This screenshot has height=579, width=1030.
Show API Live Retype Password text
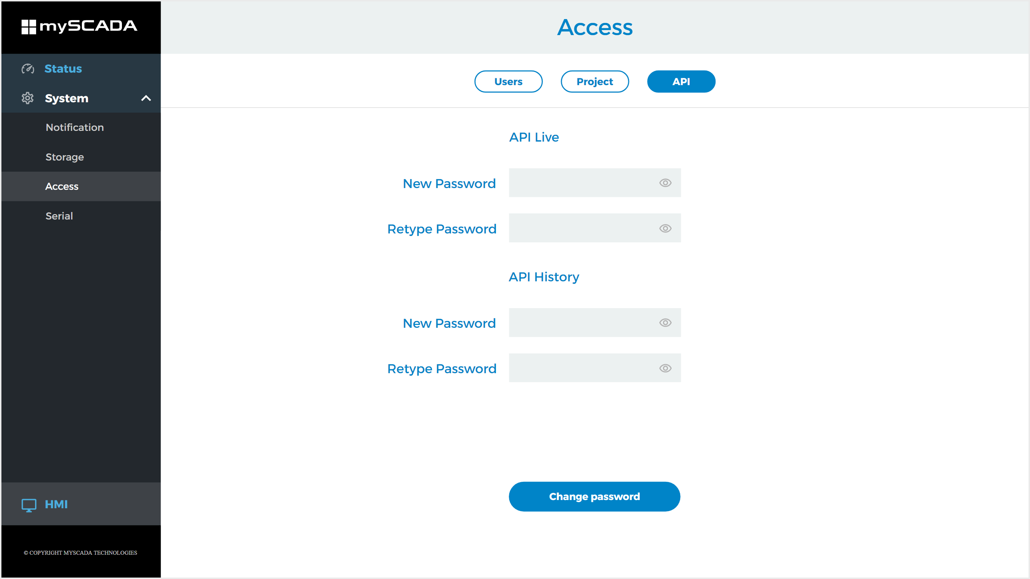(665, 229)
